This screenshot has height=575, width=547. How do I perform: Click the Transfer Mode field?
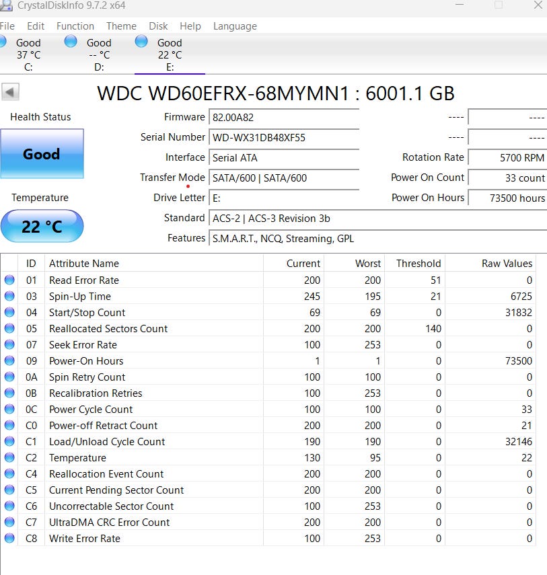(x=284, y=178)
